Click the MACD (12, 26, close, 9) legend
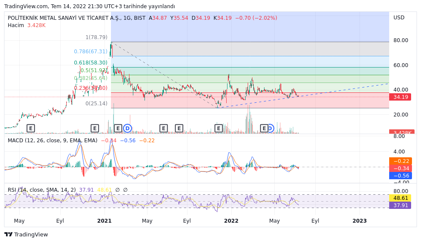Screen dimensions: 421x242 click(x=52, y=141)
